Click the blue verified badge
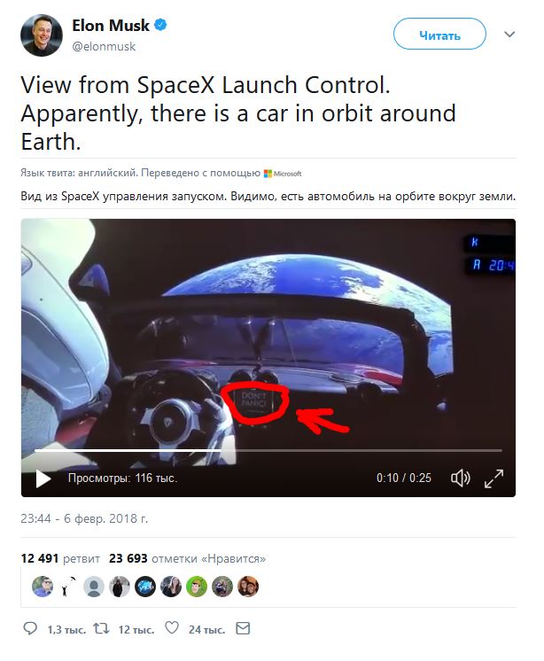The width and height of the screenshot is (544, 661). click(160, 25)
